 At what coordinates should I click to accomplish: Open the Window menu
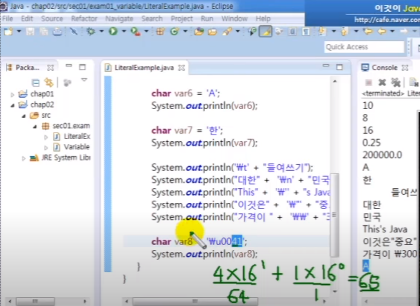click(x=235, y=19)
